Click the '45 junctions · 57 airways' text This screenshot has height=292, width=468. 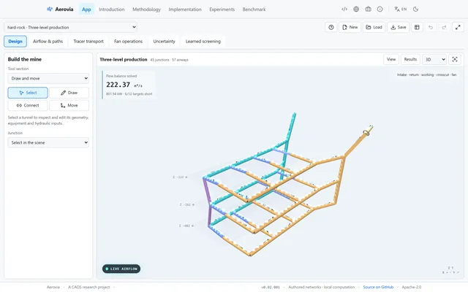pyautogui.click(x=169, y=60)
